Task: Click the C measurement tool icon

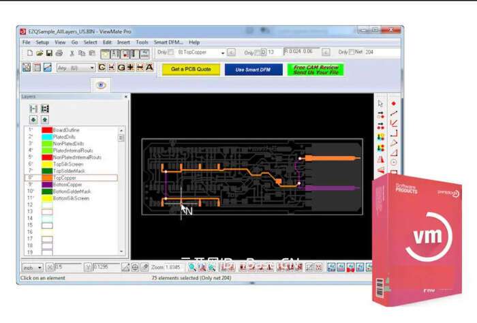Action: (x=102, y=67)
